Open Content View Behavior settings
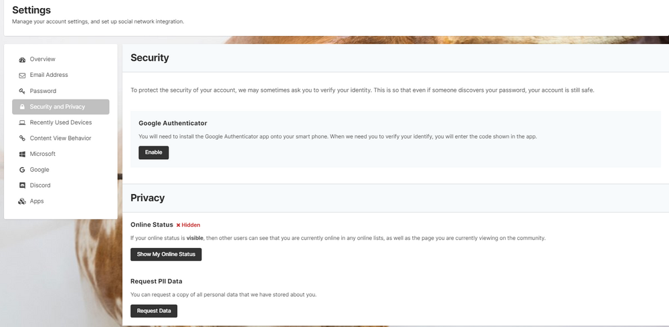 pyautogui.click(x=60, y=138)
